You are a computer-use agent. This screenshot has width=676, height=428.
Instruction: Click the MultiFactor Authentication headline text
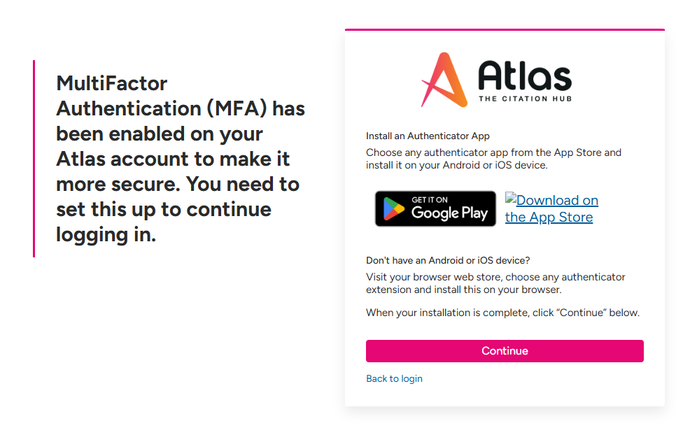tap(181, 159)
